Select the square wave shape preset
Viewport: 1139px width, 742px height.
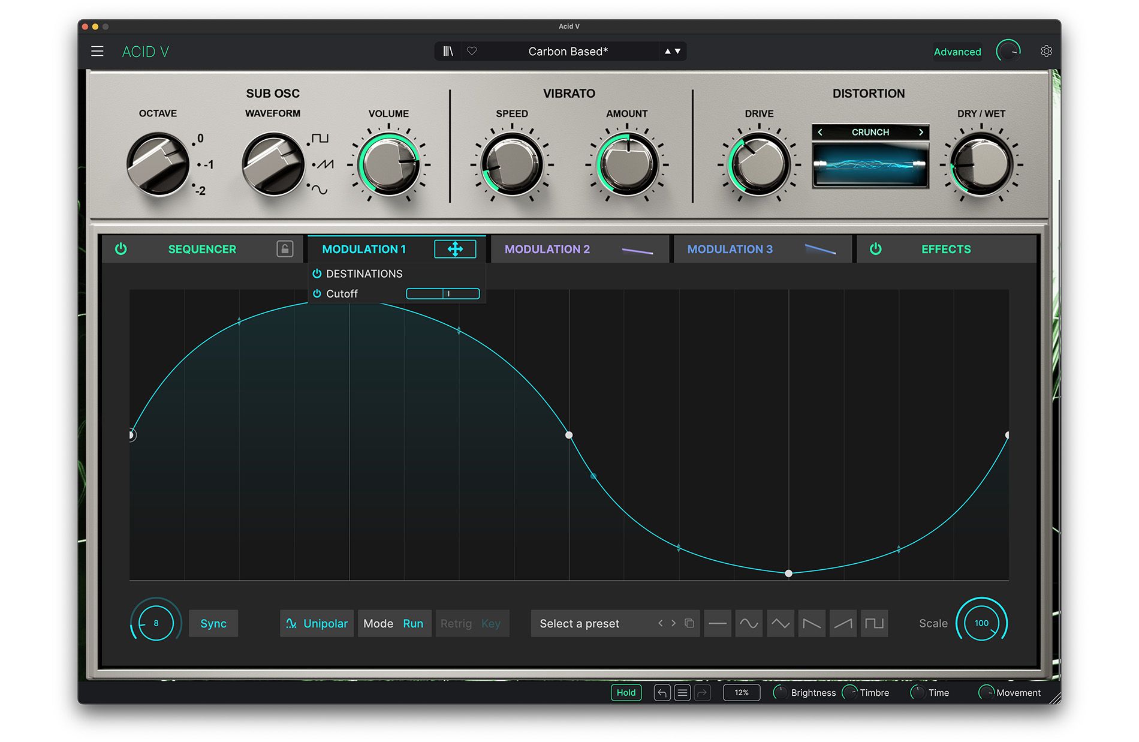[x=874, y=623]
